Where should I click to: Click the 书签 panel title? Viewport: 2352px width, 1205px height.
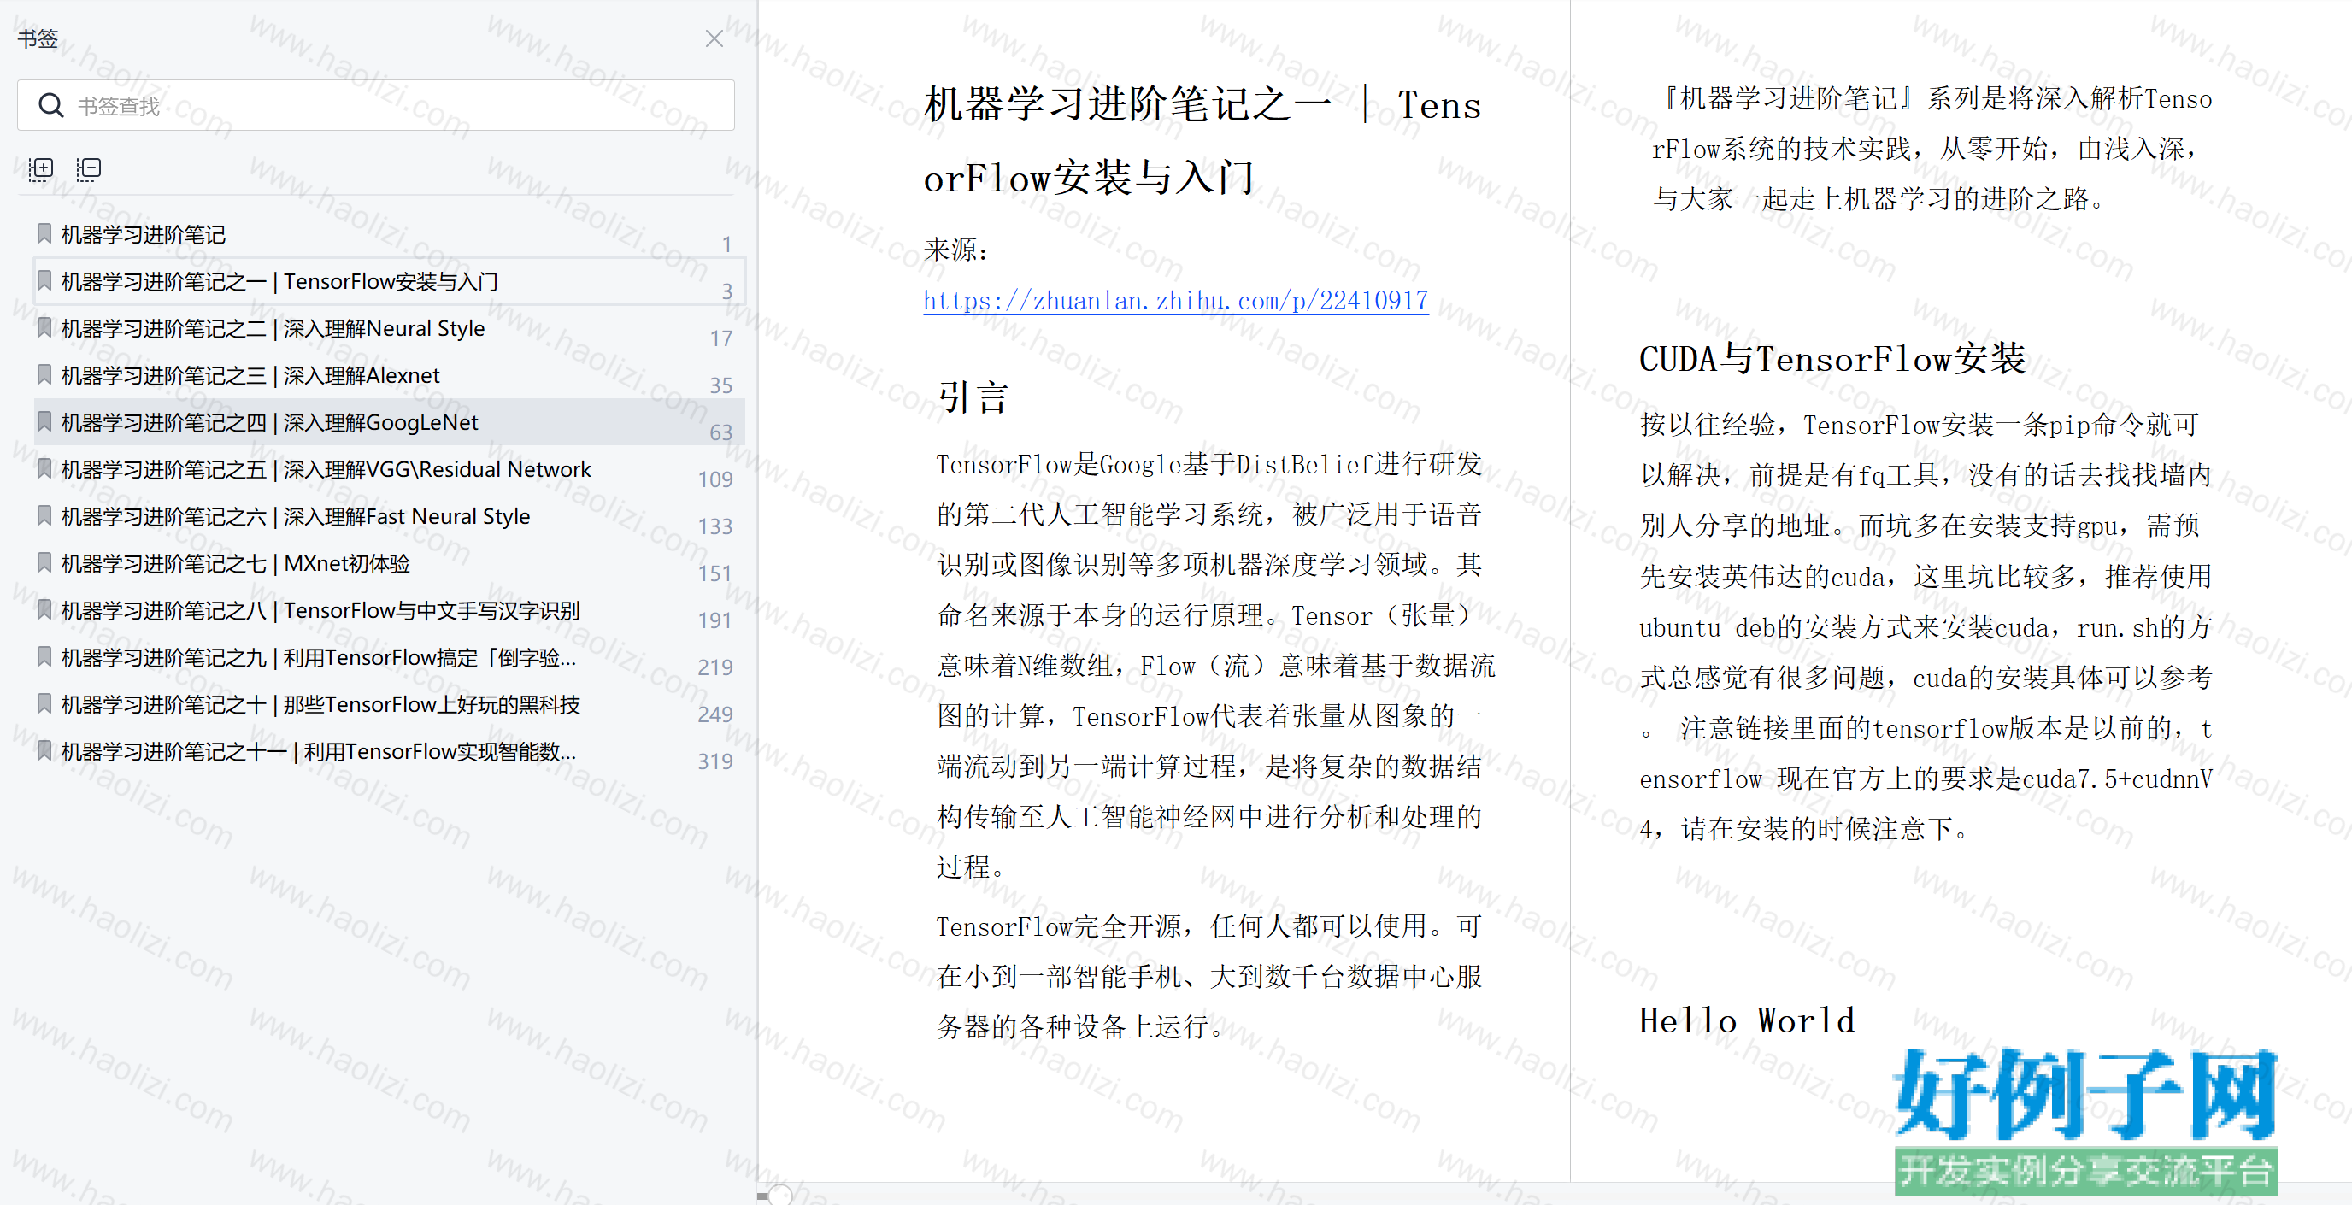[x=38, y=38]
